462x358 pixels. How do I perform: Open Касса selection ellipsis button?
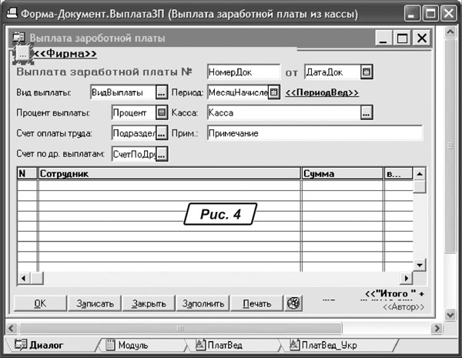click(x=366, y=113)
